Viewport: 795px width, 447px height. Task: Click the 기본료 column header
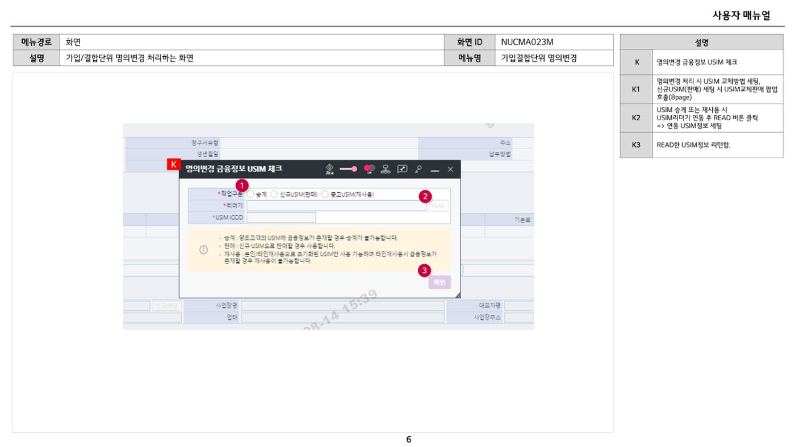coord(524,220)
